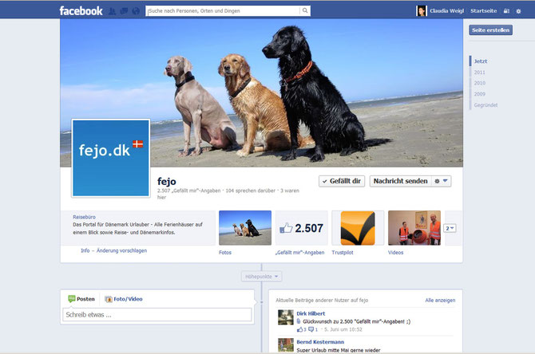
Task: Jump to Jetzt in timeline
Action: 481,61
